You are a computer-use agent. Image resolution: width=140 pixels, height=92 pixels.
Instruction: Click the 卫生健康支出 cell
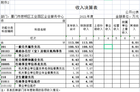click(40, 77)
